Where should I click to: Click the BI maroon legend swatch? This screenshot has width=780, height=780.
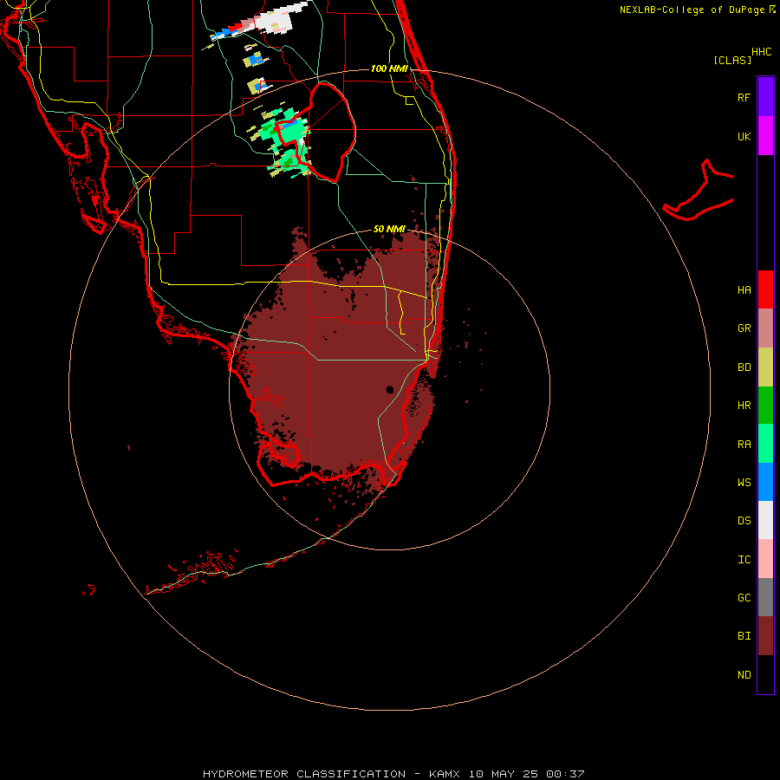(x=765, y=636)
